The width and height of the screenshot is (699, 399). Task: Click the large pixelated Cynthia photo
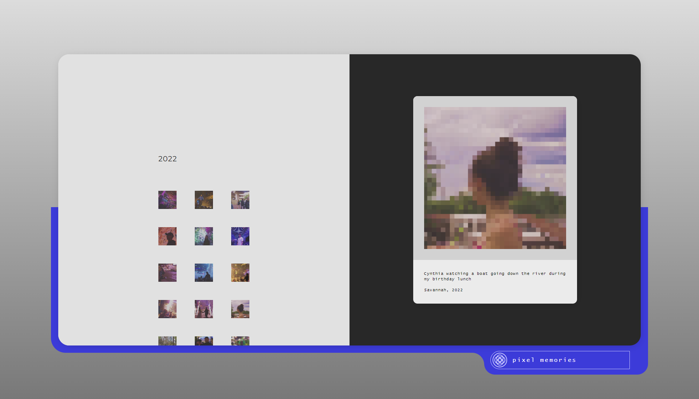pyautogui.click(x=495, y=178)
